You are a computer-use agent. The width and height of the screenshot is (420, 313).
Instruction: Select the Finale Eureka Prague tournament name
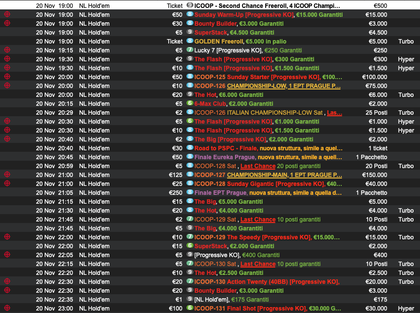click(x=225, y=157)
